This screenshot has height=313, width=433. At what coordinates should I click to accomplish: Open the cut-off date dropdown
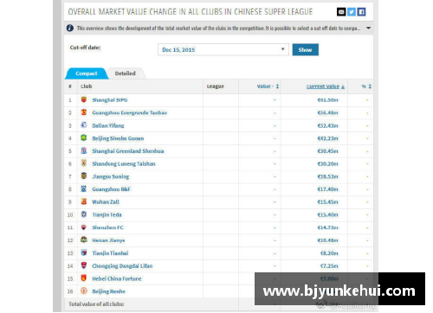click(223, 49)
